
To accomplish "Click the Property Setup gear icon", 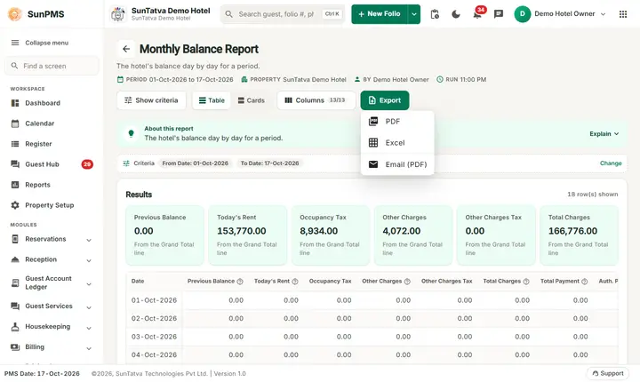I will [x=15, y=205].
